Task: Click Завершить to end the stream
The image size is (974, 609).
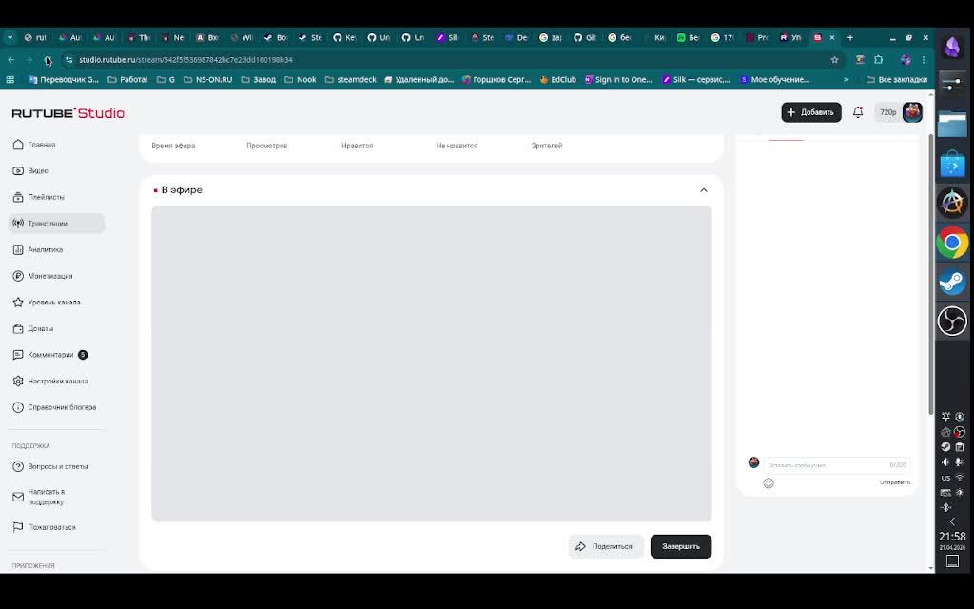Action: [681, 547]
